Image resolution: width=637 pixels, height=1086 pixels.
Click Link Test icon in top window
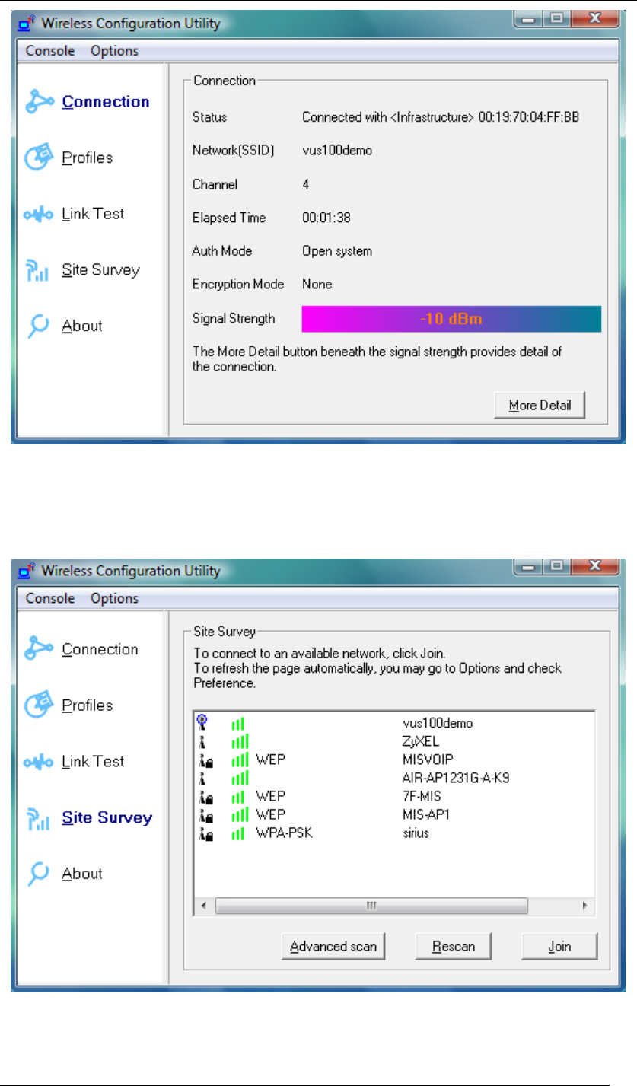coord(39,215)
